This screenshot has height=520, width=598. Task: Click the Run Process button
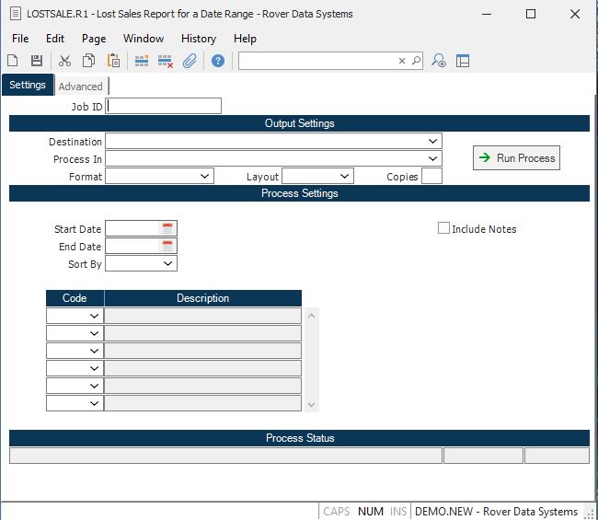(x=516, y=158)
